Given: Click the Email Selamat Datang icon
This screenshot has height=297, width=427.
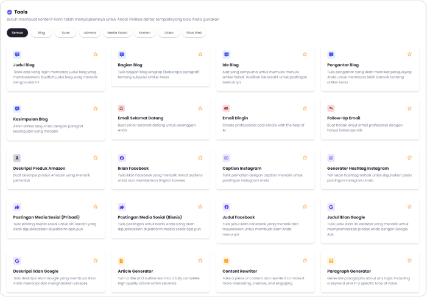Looking at the screenshot, I should [x=122, y=108].
